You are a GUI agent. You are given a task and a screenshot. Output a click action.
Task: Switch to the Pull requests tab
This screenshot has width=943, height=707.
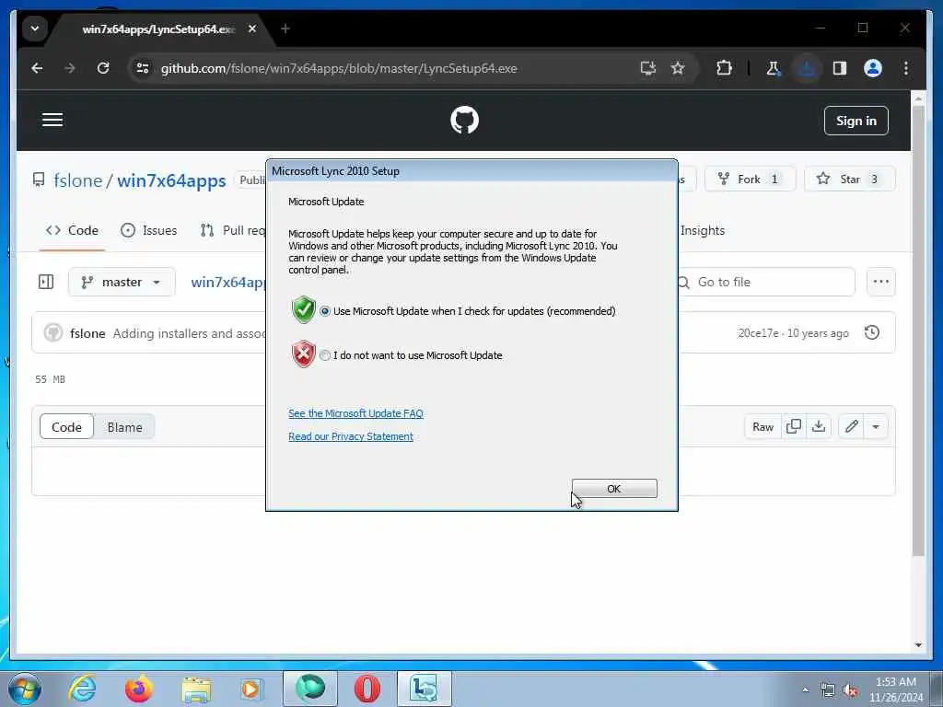click(x=232, y=230)
